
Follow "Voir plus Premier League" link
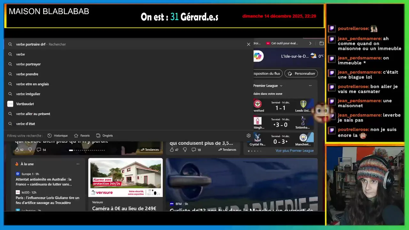click(295, 150)
